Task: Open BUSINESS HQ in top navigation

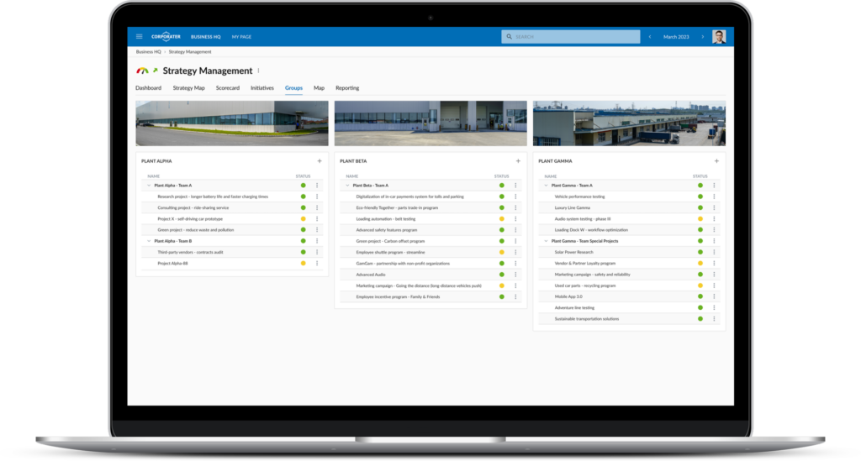Action: (x=205, y=37)
